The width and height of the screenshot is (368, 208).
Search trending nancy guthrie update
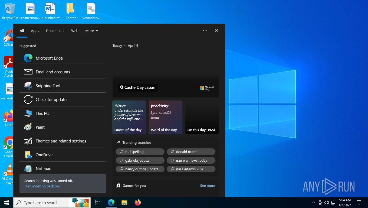(x=140, y=169)
